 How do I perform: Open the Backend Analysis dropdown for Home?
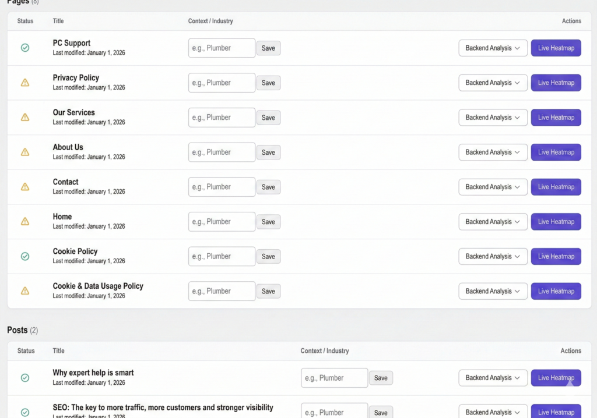coord(493,221)
